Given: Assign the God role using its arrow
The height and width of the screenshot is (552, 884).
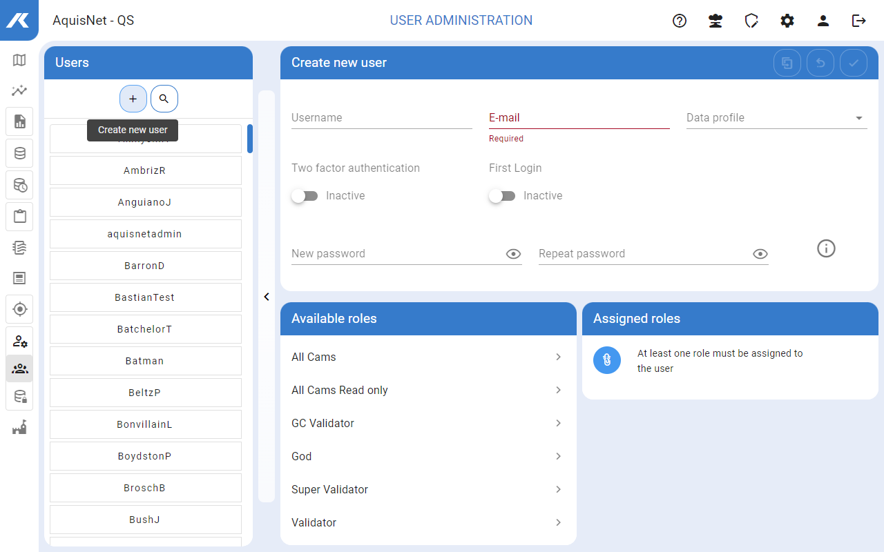Looking at the screenshot, I should click(x=558, y=456).
